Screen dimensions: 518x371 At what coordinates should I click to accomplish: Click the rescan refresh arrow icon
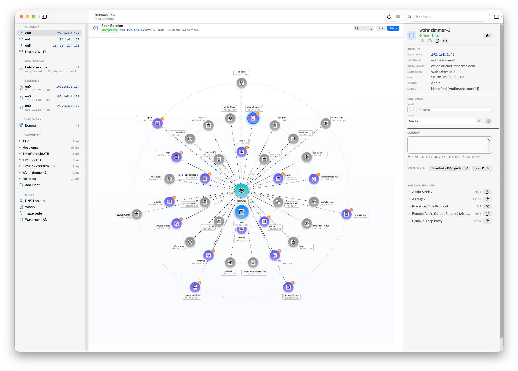(x=389, y=17)
